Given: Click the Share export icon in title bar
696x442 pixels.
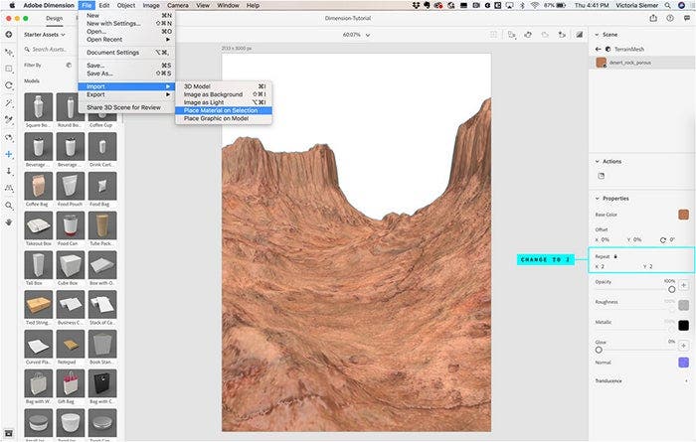Looking at the screenshot, I should click(x=653, y=18).
